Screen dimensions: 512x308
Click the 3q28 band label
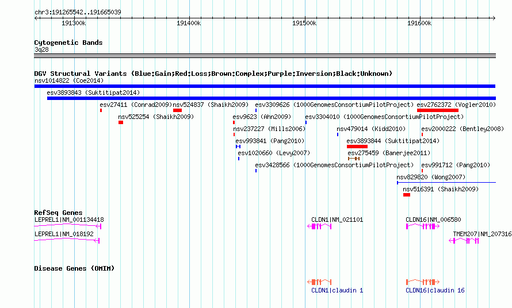[41, 49]
